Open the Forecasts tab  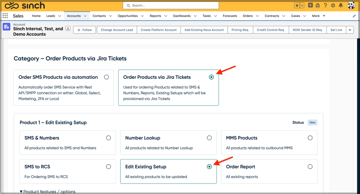(x=230, y=16)
